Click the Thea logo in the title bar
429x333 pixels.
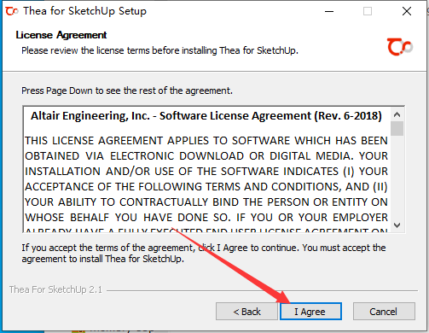[12, 11]
